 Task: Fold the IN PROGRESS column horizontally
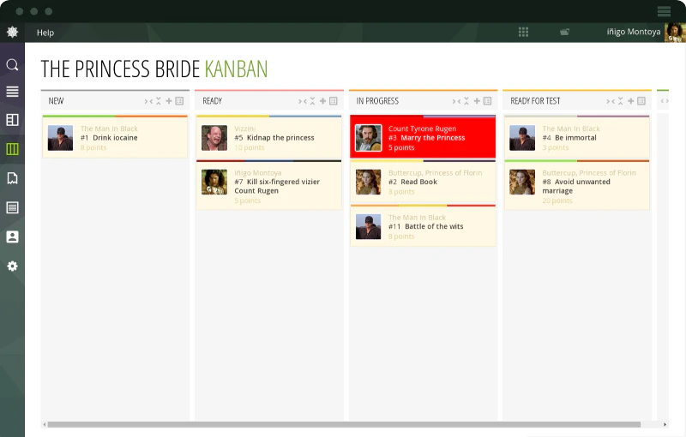click(457, 101)
